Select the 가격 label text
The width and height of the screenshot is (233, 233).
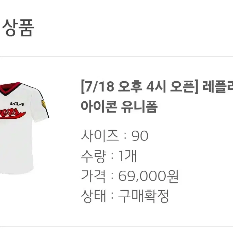(93, 176)
